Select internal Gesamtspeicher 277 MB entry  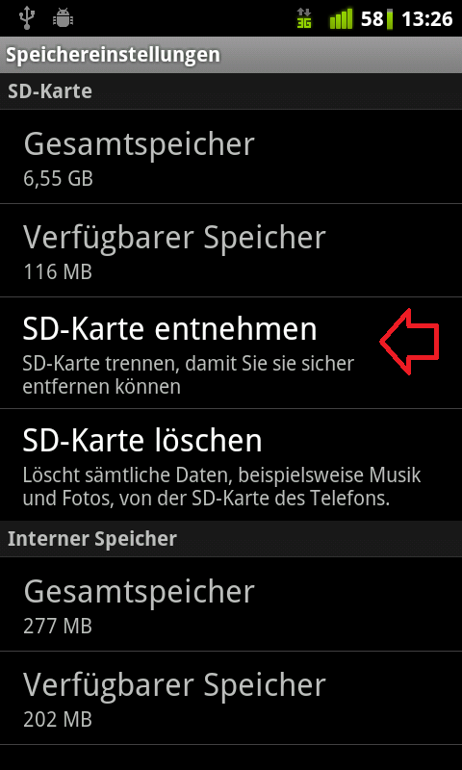pyautogui.click(x=231, y=604)
